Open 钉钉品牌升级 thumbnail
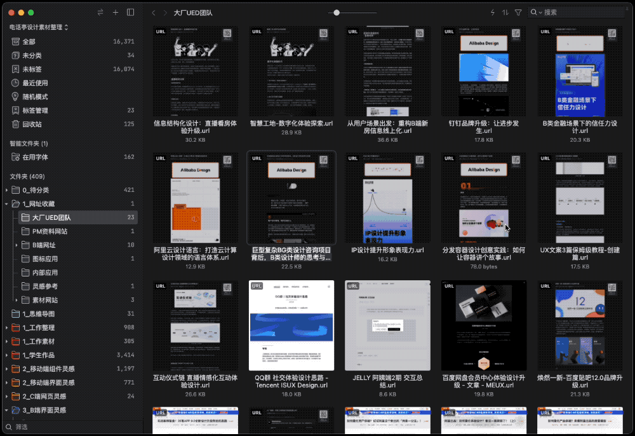The width and height of the screenshot is (635, 436). [x=483, y=72]
